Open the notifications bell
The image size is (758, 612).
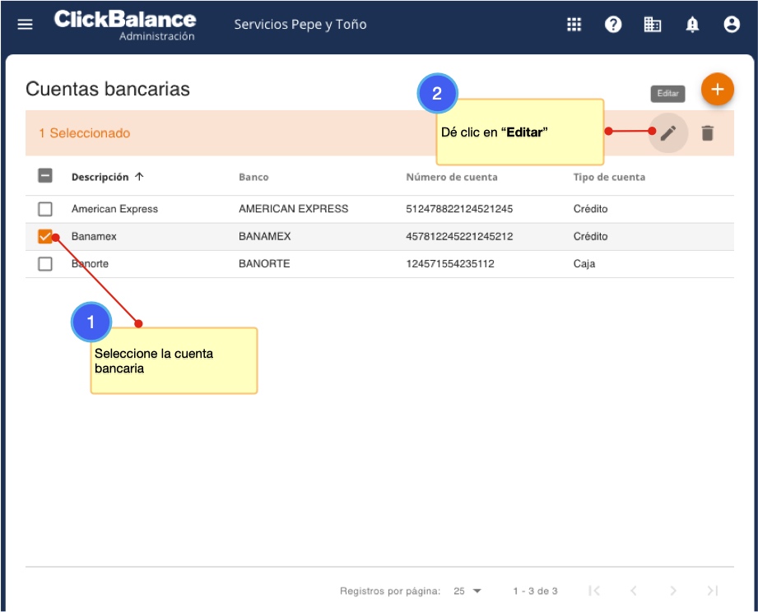tap(692, 25)
